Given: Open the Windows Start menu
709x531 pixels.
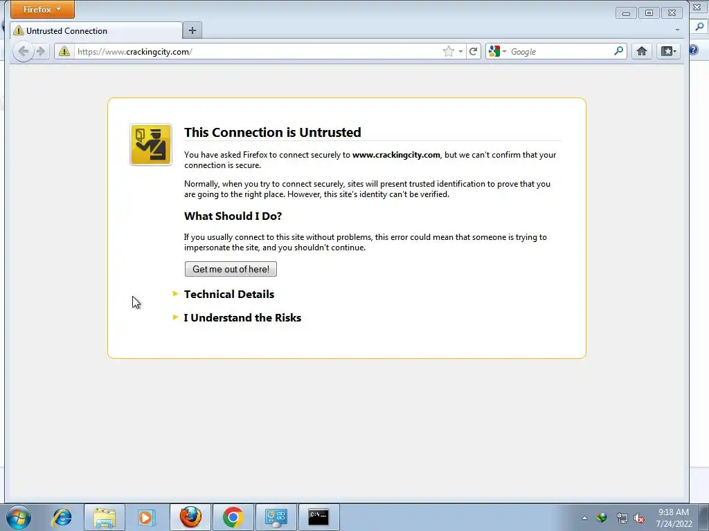Looking at the screenshot, I should click(x=19, y=517).
